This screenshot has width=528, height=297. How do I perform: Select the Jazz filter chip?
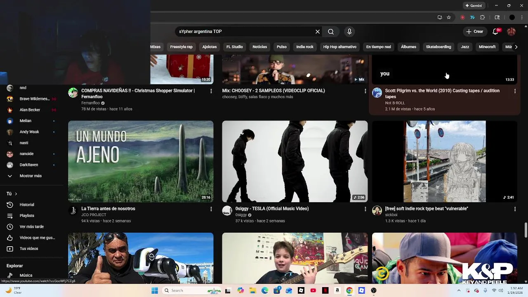pyautogui.click(x=465, y=47)
